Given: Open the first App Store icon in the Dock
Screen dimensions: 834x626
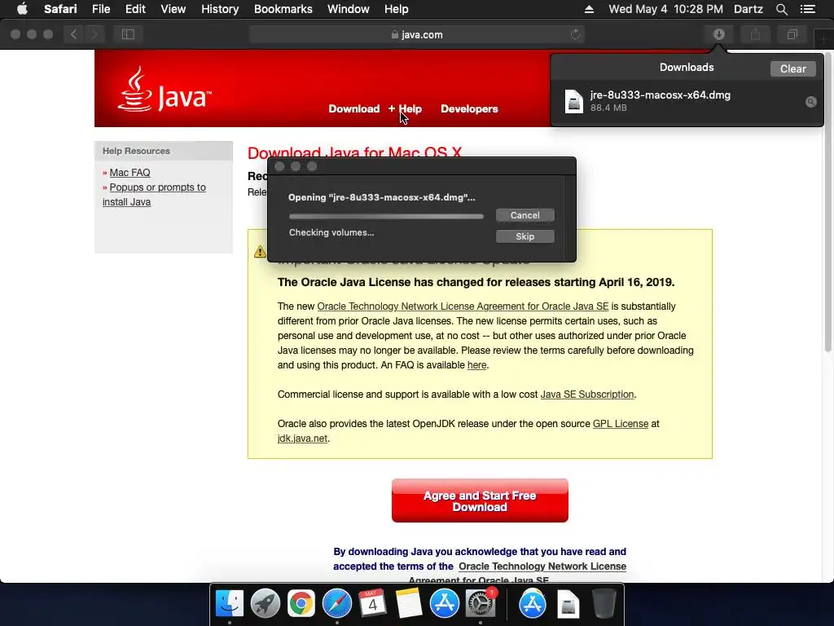Looking at the screenshot, I should tap(444, 603).
